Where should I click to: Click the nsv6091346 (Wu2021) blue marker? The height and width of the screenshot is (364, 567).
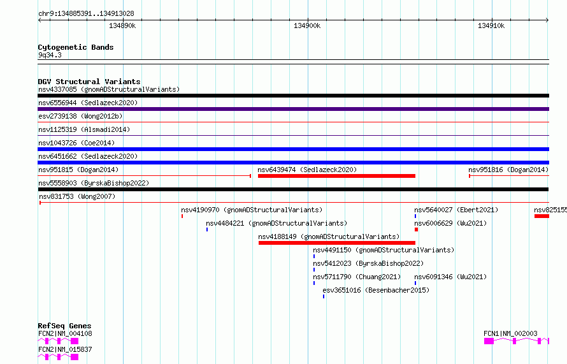[415, 283]
